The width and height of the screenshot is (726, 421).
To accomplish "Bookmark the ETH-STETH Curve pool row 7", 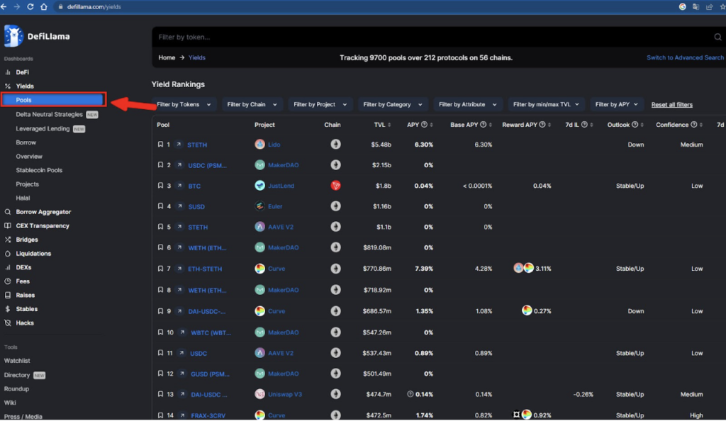I will point(160,269).
